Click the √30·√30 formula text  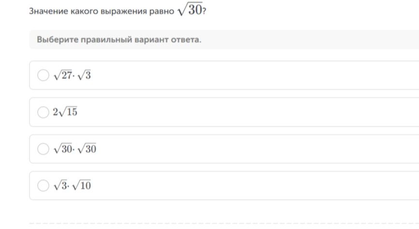75,148
